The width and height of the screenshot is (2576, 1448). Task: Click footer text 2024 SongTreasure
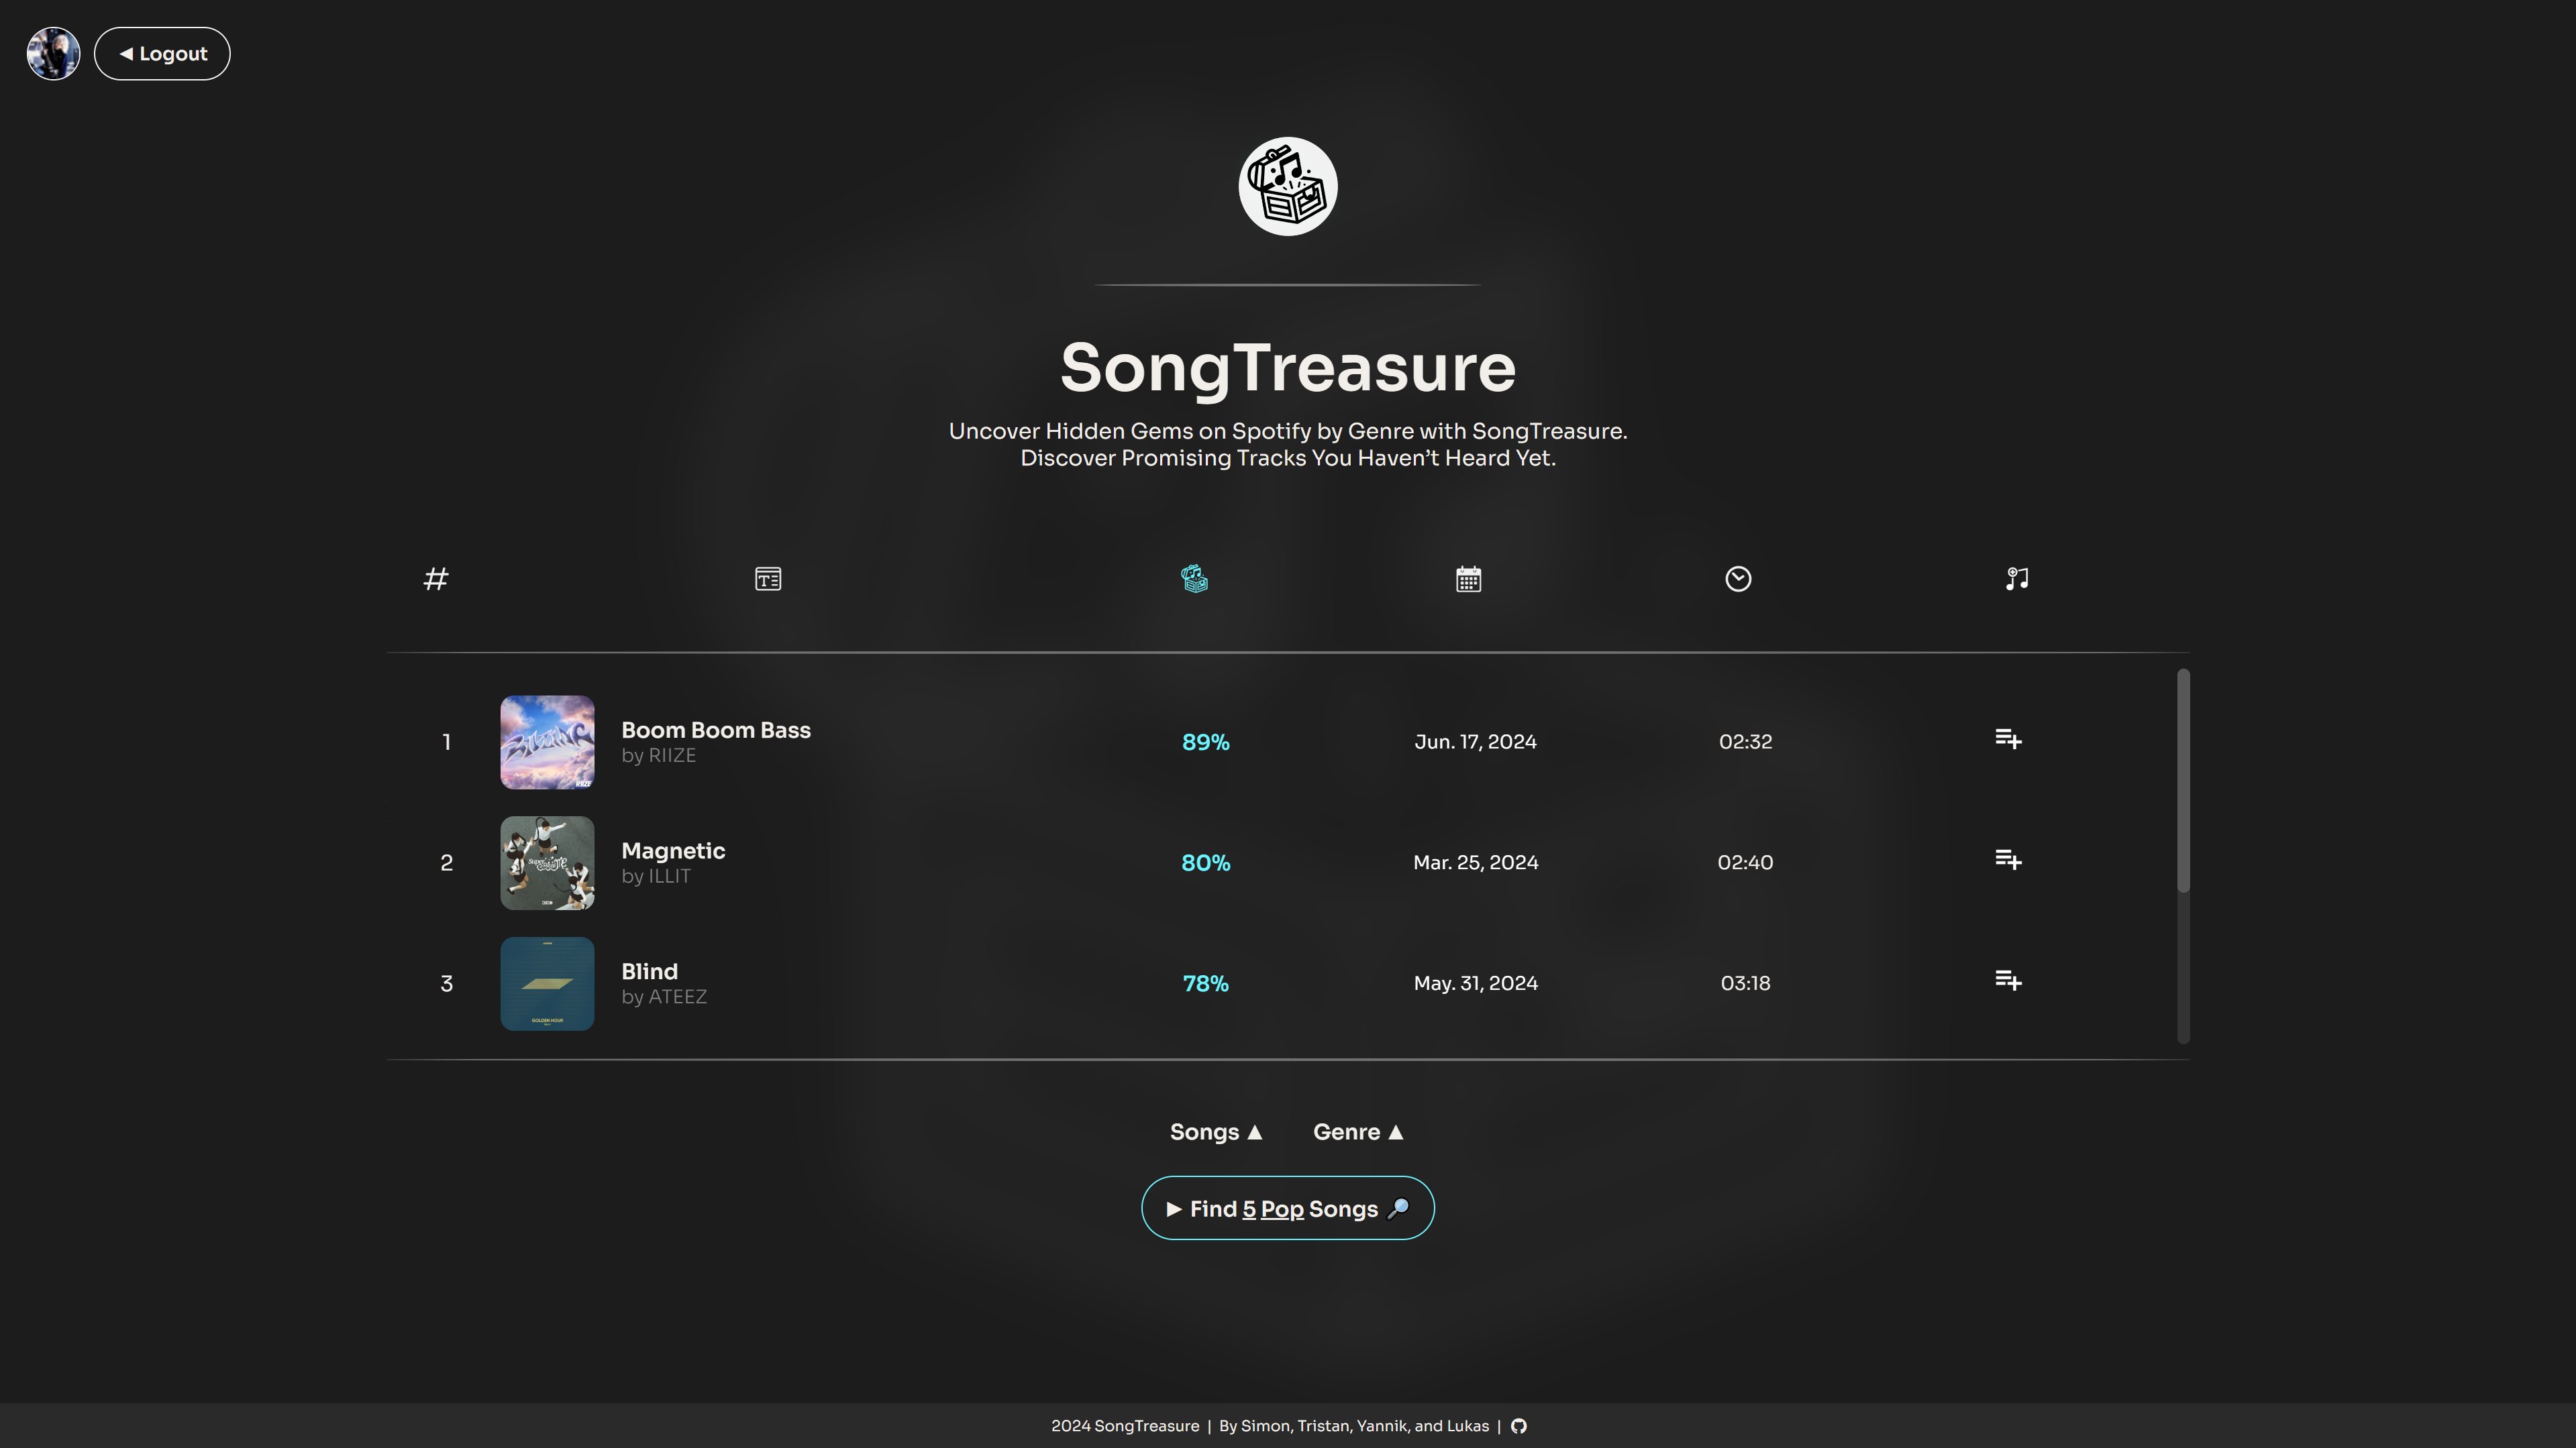tap(1125, 1427)
